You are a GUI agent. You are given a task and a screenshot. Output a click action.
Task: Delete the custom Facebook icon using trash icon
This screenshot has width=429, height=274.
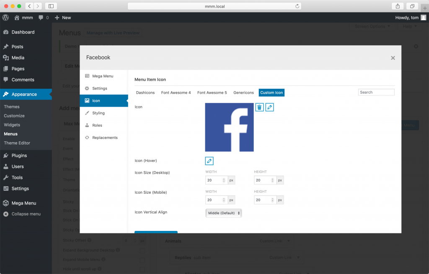coord(259,107)
